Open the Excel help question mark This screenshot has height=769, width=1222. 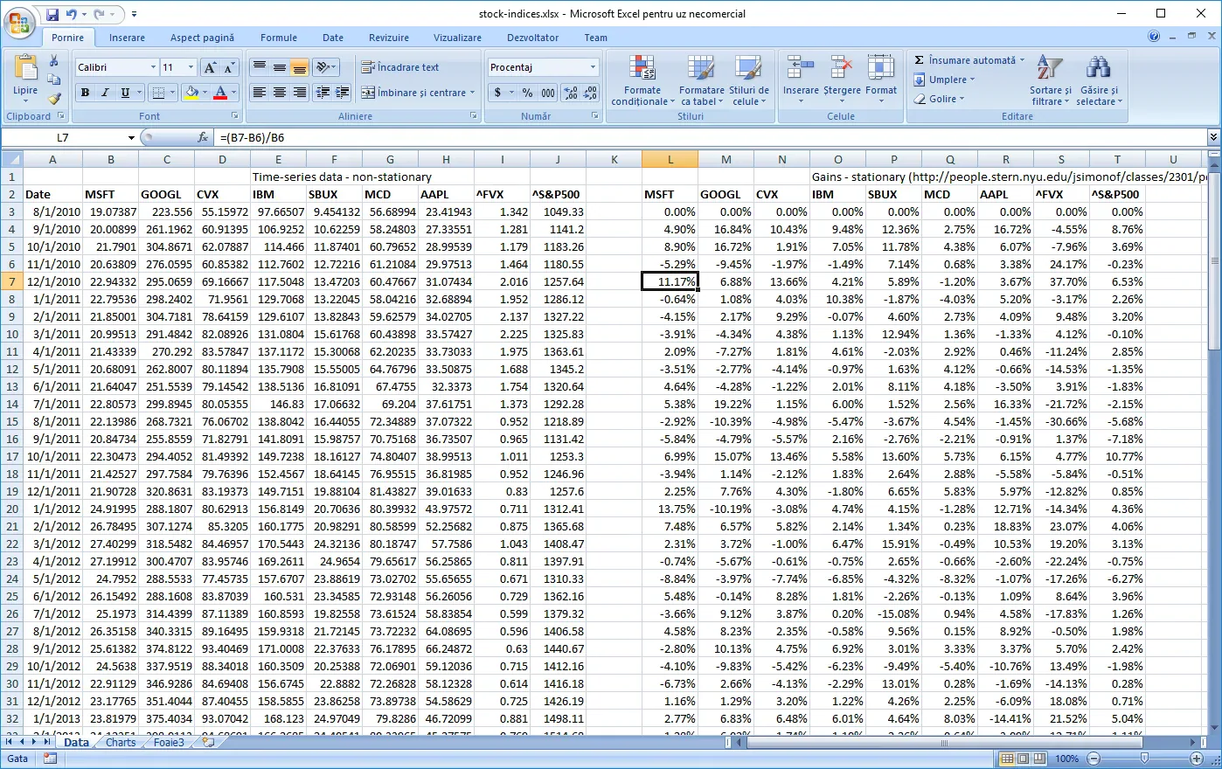(x=1154, y=37)
